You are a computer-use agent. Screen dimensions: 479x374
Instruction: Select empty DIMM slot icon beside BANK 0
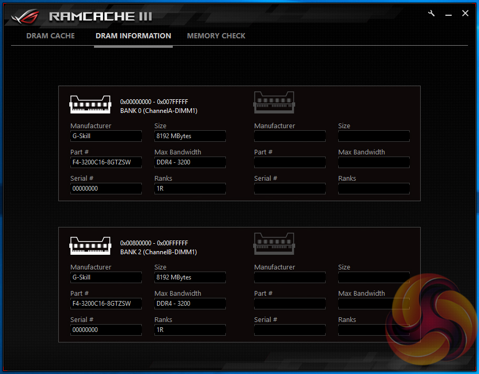point(274,102)
